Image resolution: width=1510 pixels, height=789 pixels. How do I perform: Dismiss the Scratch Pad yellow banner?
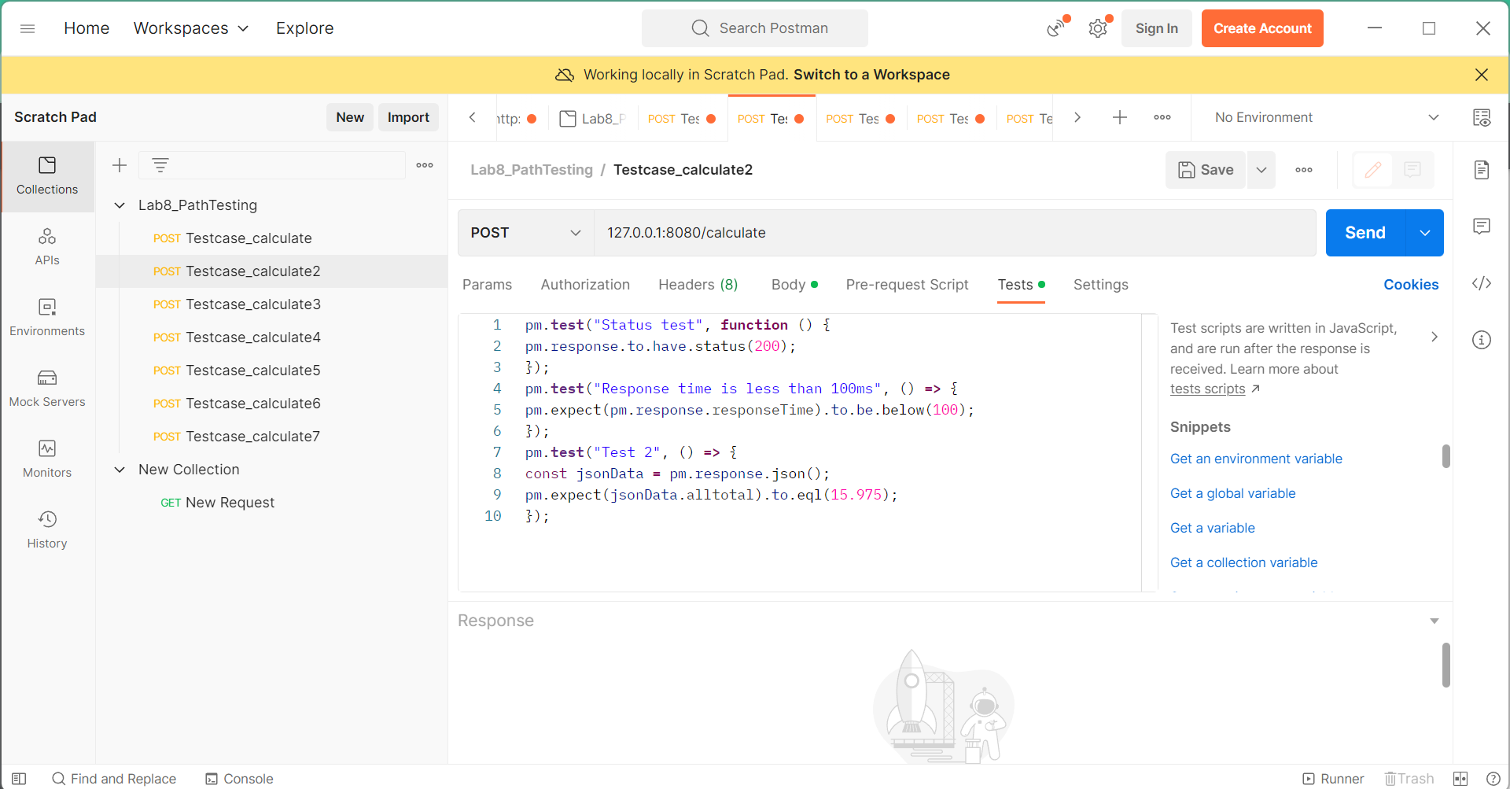[x=1481, y=75]
